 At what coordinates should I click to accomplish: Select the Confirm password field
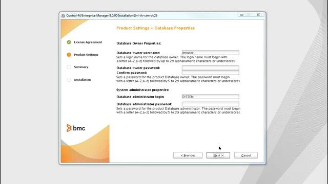coord(211,73)
